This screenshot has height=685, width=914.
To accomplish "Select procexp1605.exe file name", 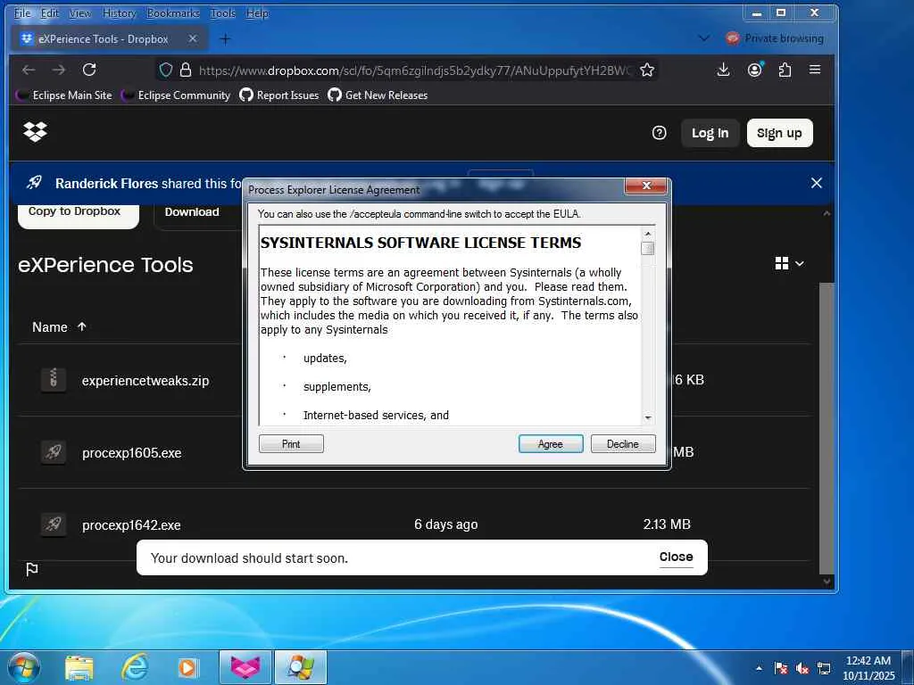I will coord(132,452).
